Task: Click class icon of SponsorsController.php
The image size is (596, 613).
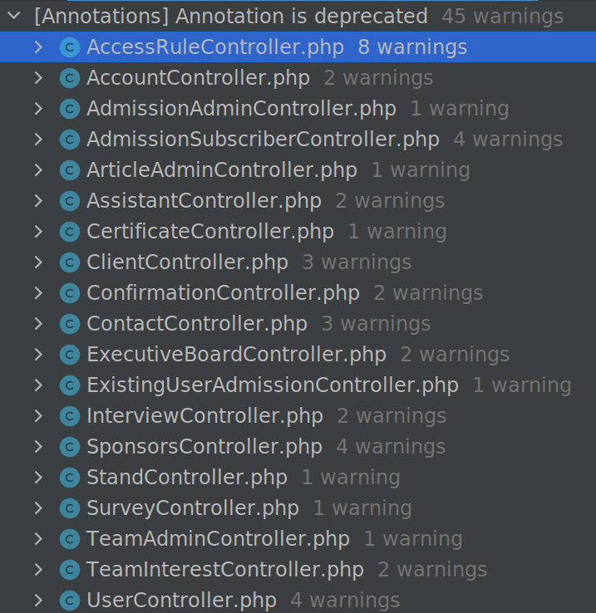Action: coord(70,446)
